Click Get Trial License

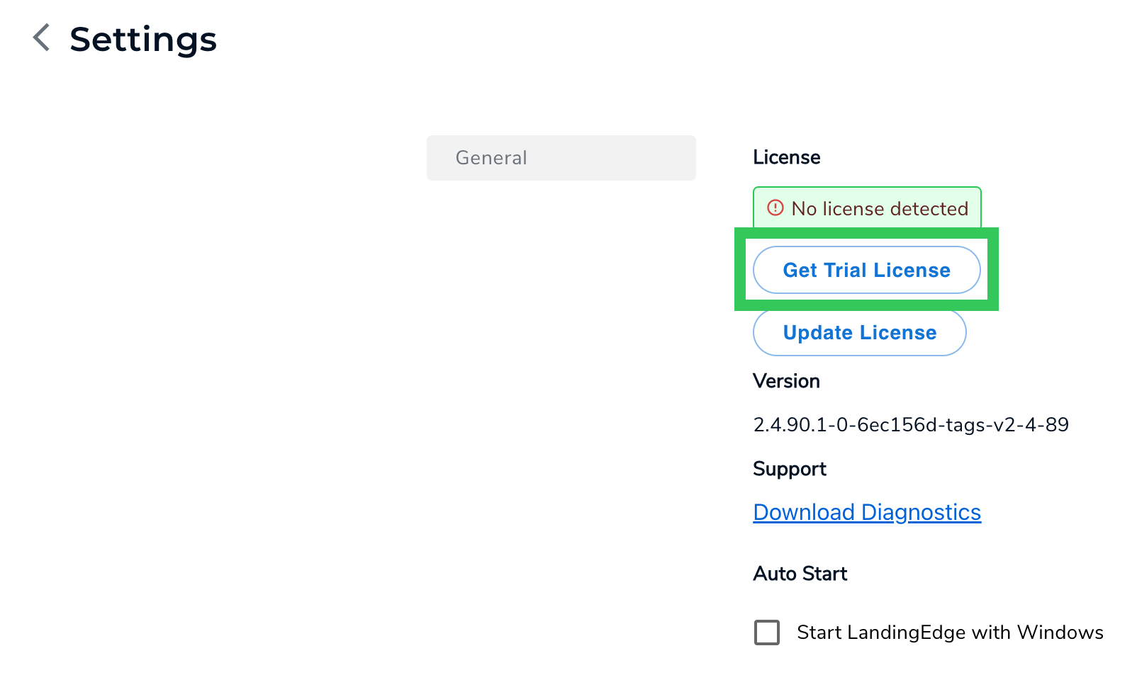click(x=866, y=270)
